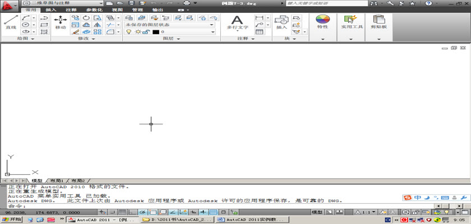Viewport: 471px width, 224px height.
Task: Open Layer Properties manager icon
Action: tap(130, 18)
